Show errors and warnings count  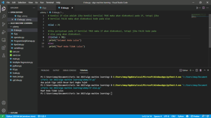(x=42, y=116)
